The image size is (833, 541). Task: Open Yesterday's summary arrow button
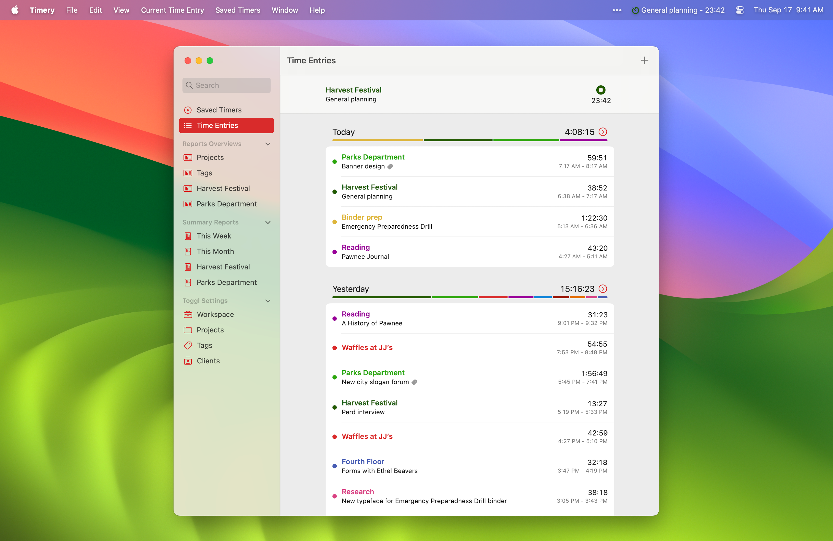(603, 289)
